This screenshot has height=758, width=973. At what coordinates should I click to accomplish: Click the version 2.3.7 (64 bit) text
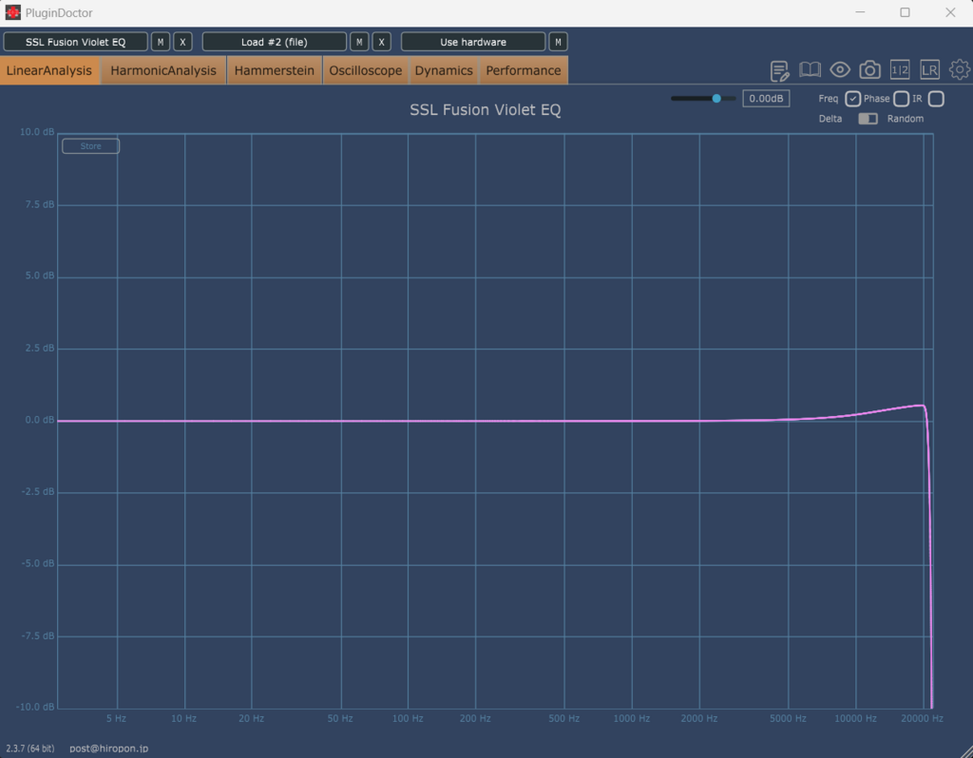(x=29, y=749)
